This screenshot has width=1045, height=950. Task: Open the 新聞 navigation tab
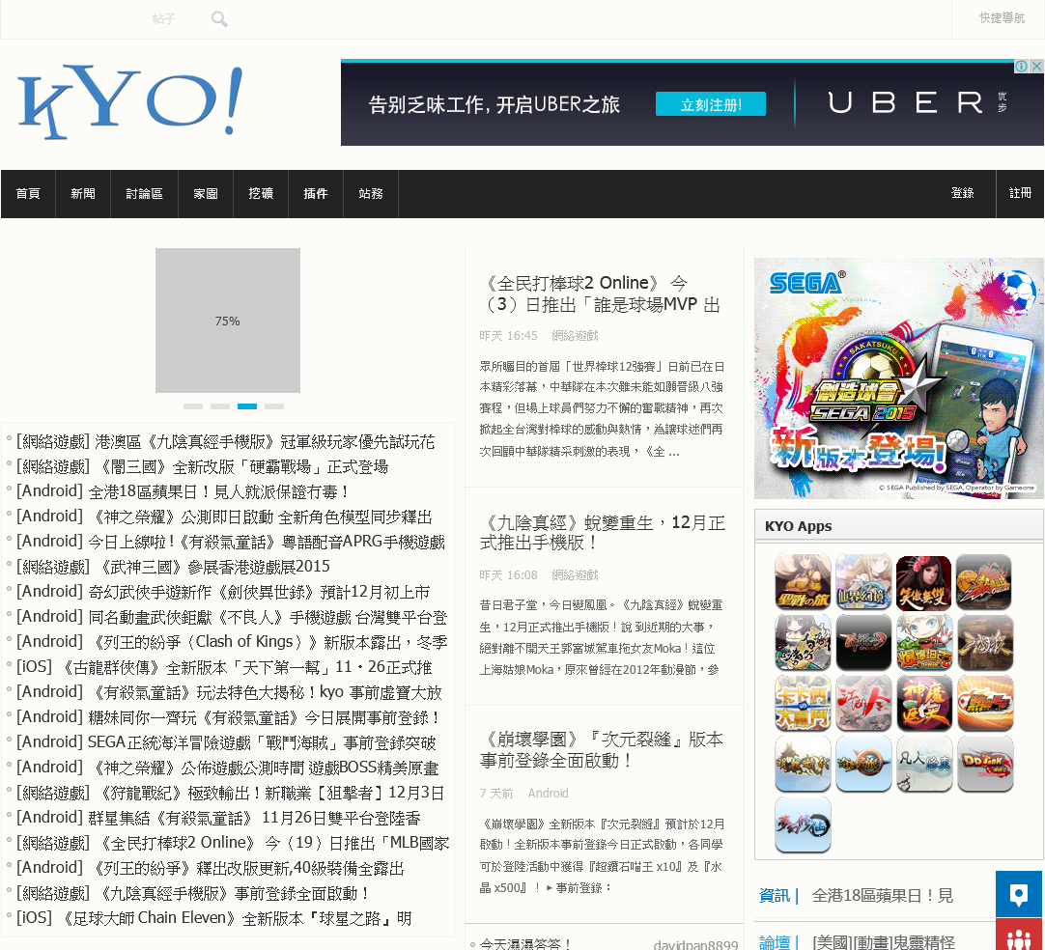point(83,194)
